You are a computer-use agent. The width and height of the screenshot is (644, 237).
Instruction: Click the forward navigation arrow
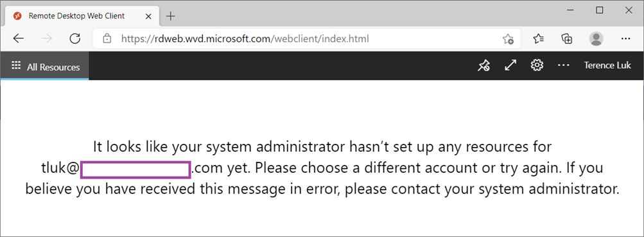click(x=47, y=39)
